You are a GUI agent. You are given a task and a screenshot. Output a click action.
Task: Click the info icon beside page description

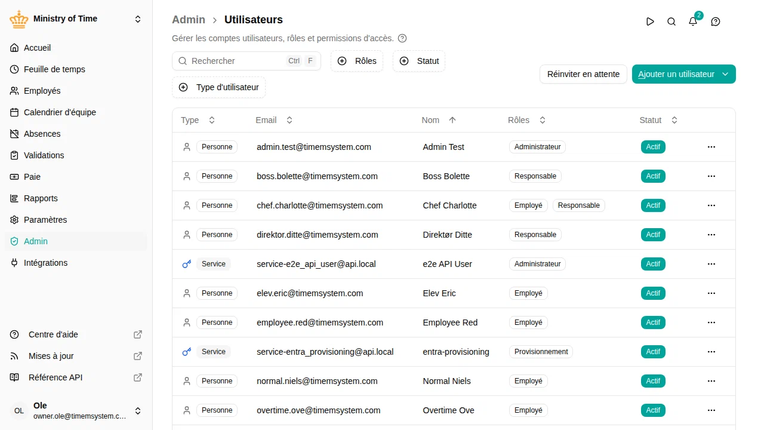coord(402,38)
